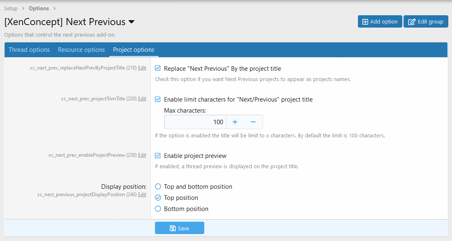Click the pencil icon on Edit group

412,22
